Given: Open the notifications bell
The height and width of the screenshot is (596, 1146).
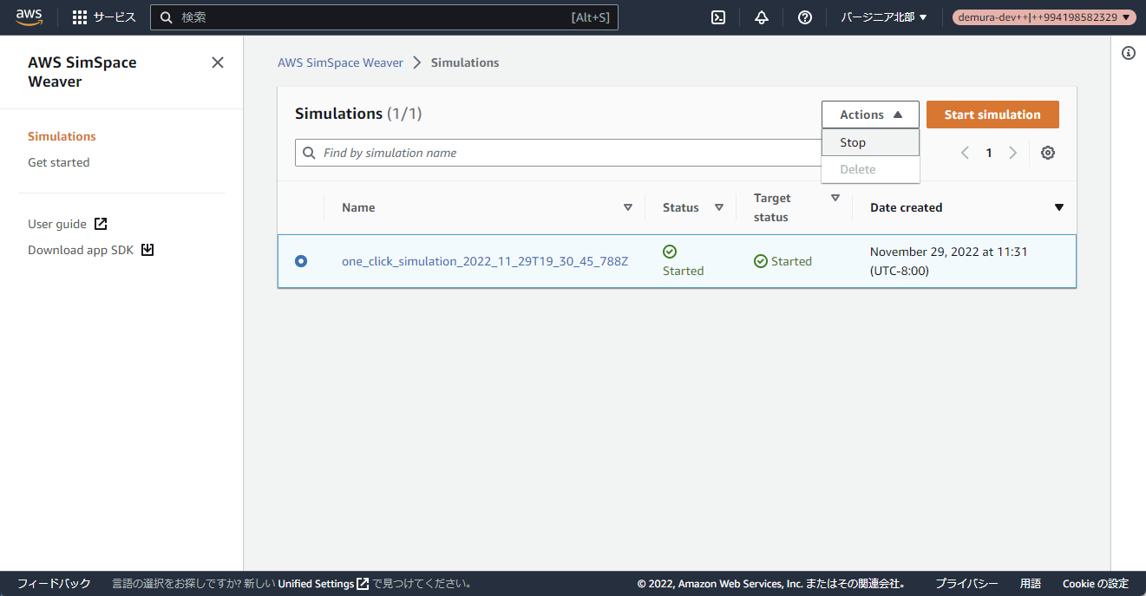Looking at the screenshot, I should tap(761, 16).
